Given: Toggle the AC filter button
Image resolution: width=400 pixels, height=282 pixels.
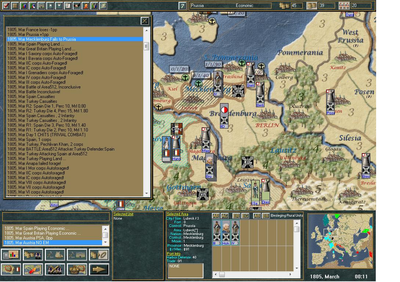Looking at the screenshot, I should [225, 216].
